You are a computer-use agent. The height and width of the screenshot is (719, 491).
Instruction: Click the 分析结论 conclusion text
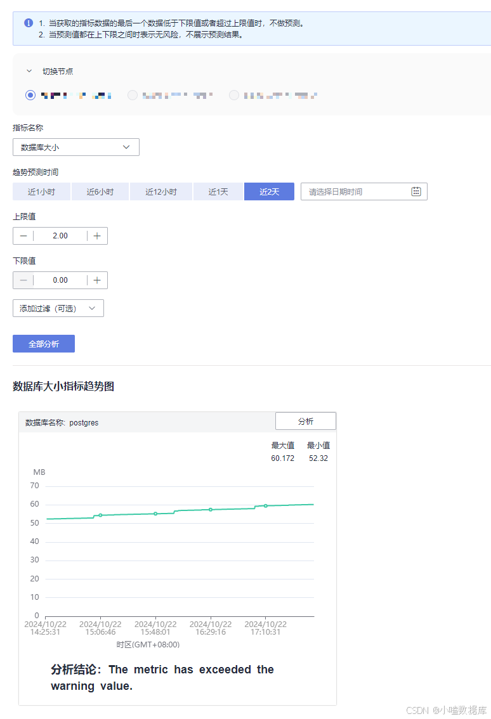162,678
